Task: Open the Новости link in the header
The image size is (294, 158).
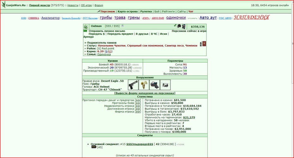Action: pos(73,5)
